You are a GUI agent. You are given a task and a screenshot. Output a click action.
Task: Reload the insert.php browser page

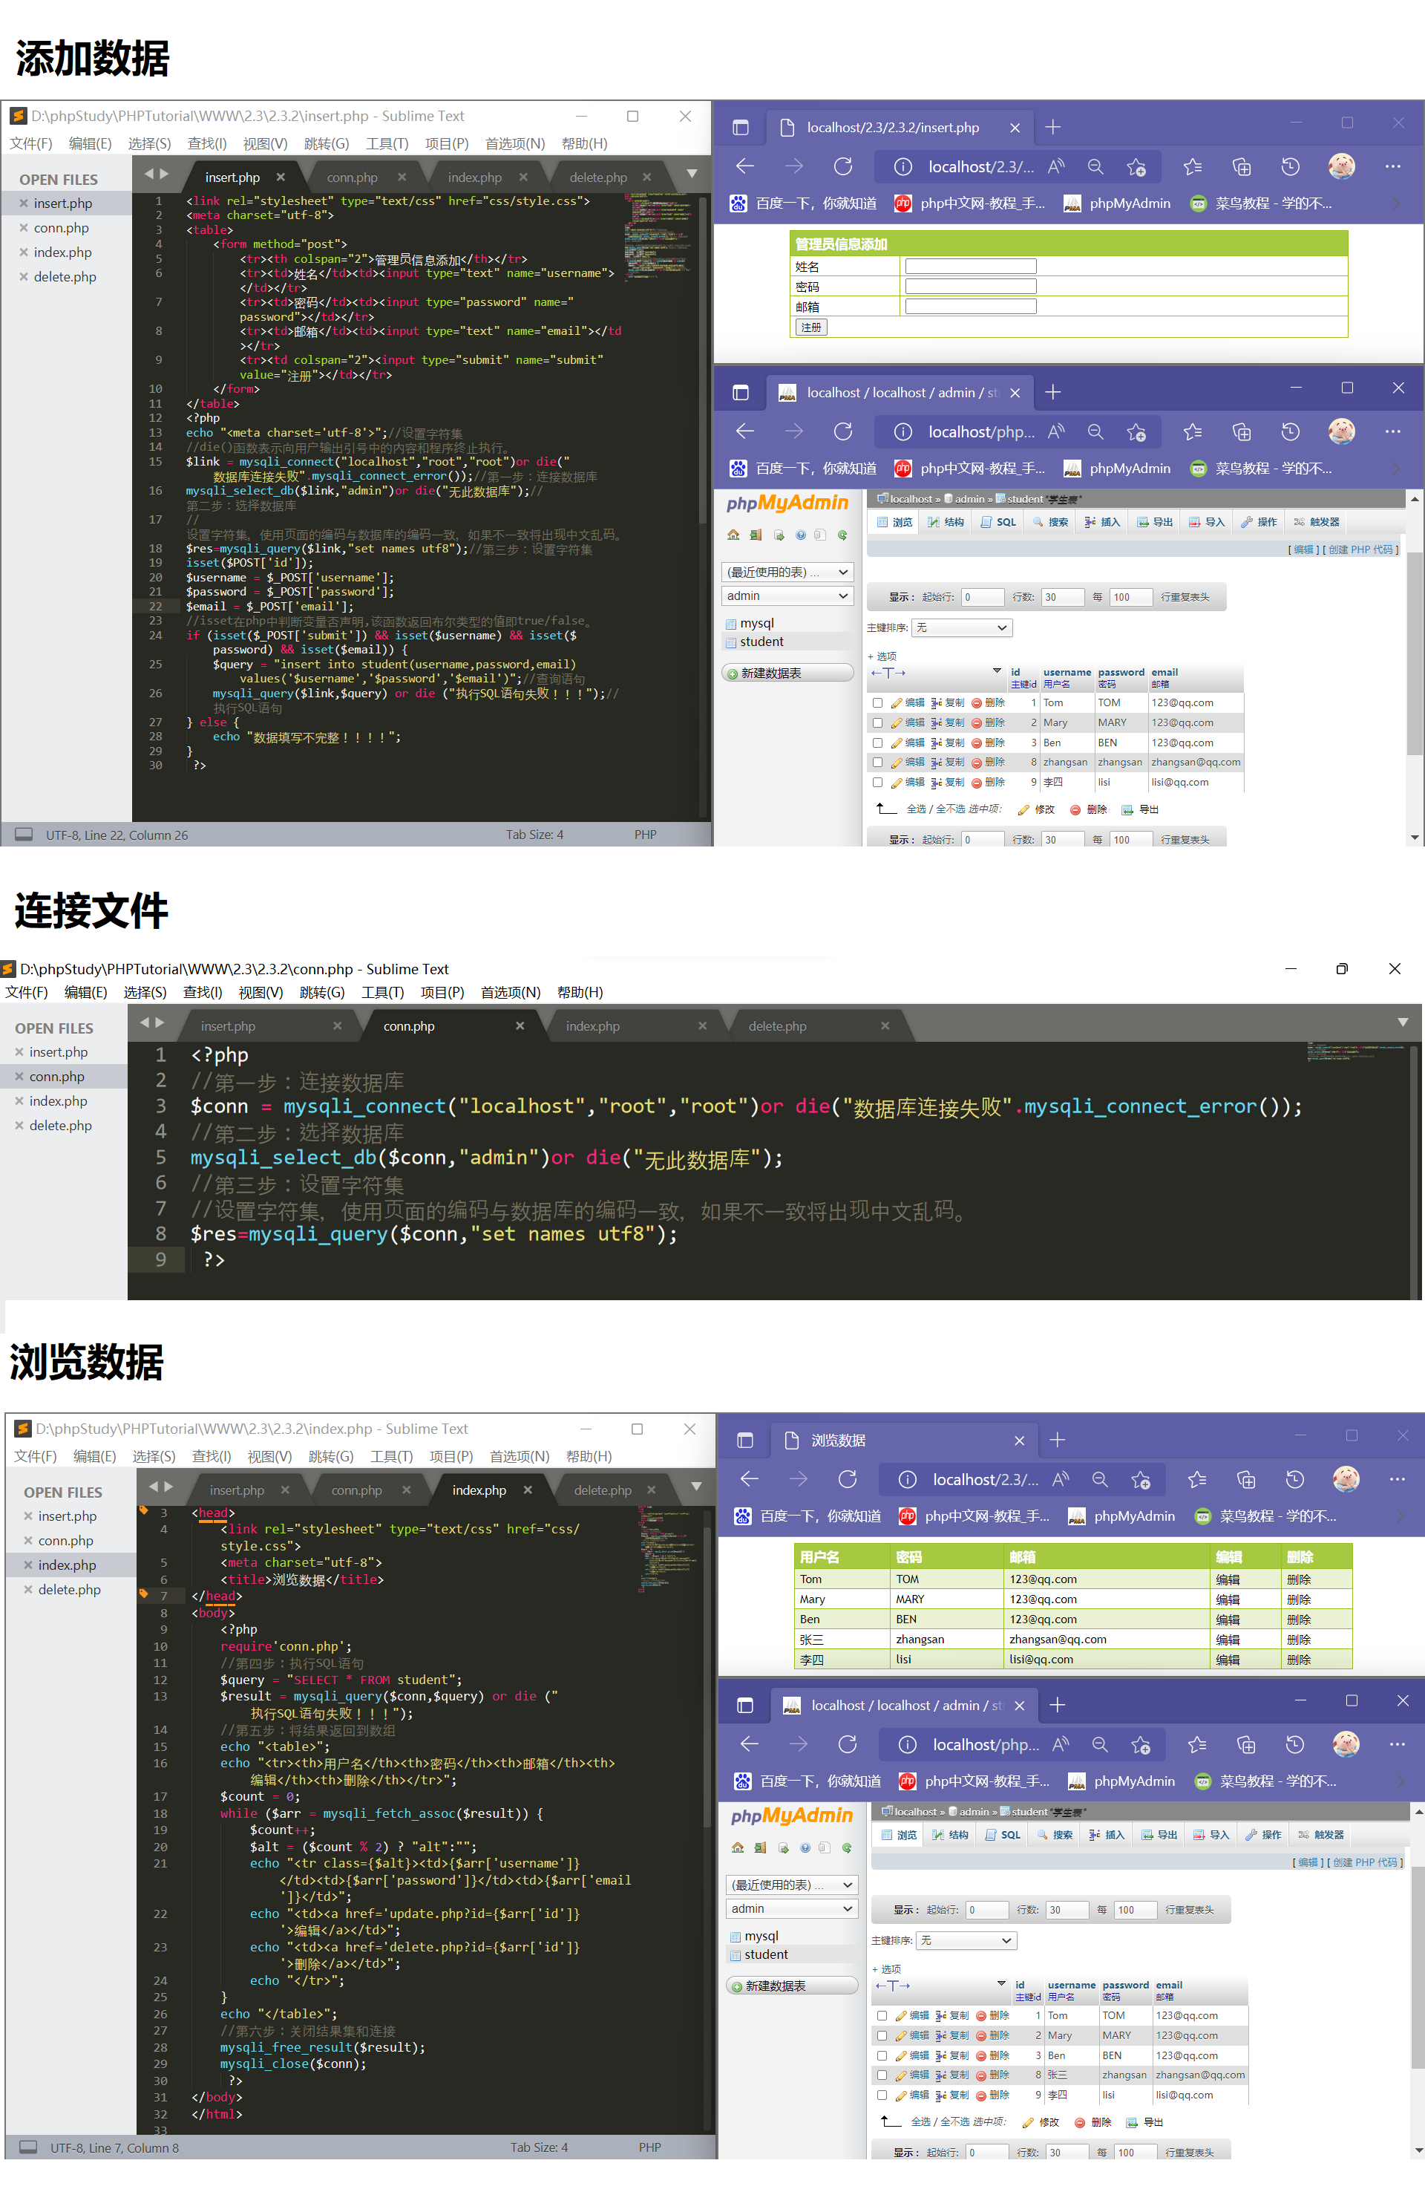click(x=842, y=167)
